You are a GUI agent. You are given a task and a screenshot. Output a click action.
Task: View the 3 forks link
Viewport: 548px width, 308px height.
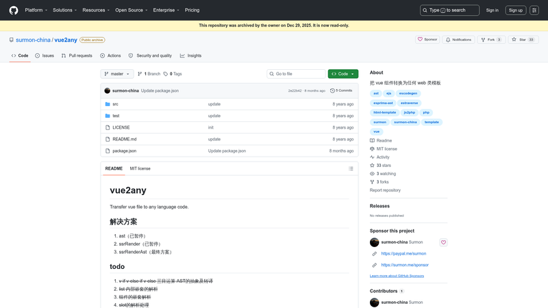tap(379, 182)
